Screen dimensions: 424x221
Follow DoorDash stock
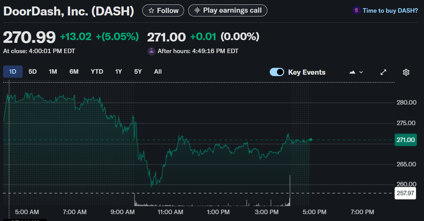[x=163, y=11]
